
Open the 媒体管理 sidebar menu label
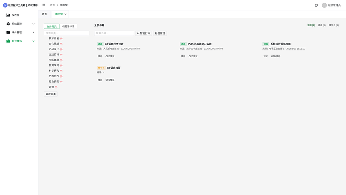click(x=17, y=32)
